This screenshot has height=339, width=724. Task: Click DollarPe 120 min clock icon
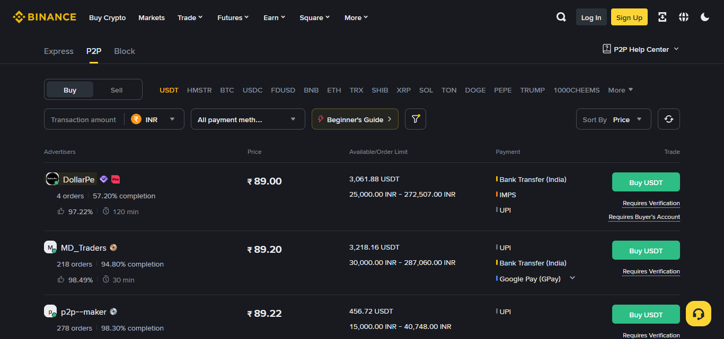click(106, 212)
